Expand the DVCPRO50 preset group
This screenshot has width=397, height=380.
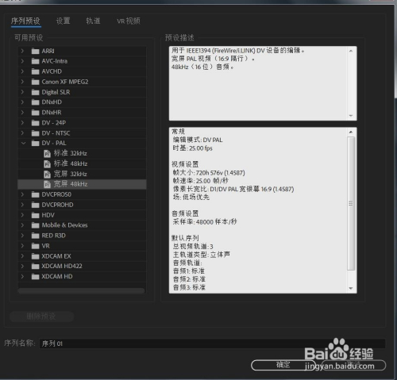click(22, 194)
